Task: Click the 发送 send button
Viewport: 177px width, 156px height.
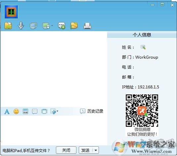Action: pos(85,150)
